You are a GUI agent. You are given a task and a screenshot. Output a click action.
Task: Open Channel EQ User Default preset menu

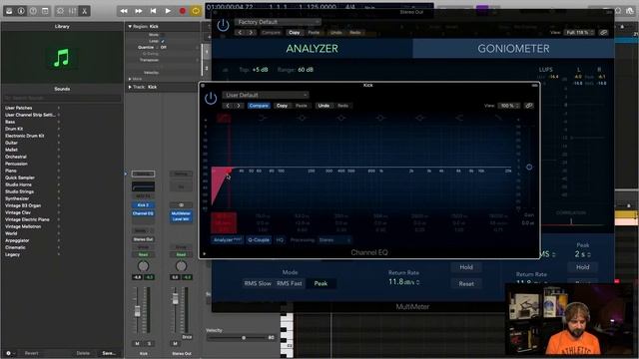click(x=266, y=95)
